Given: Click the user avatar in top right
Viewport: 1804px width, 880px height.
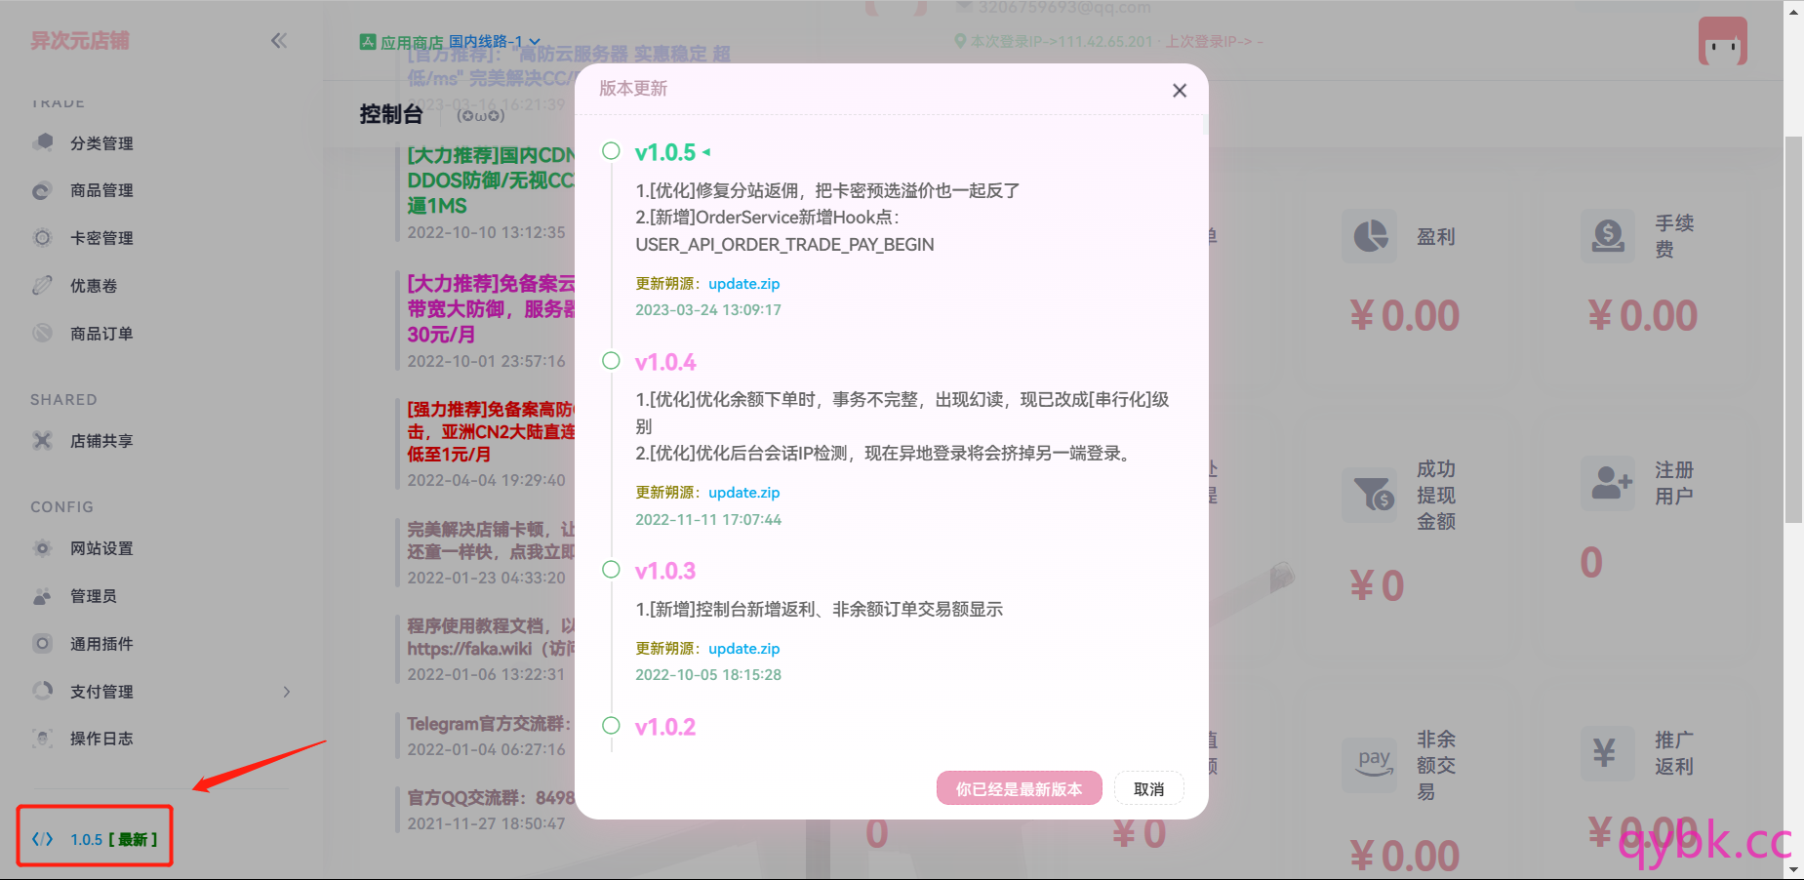Looking at the screenshot, I should (x=1722, y=42).
